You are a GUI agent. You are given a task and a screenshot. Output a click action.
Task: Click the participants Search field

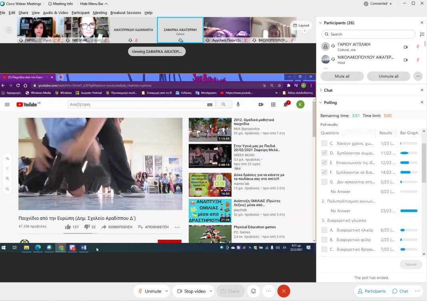pos(368,34)
